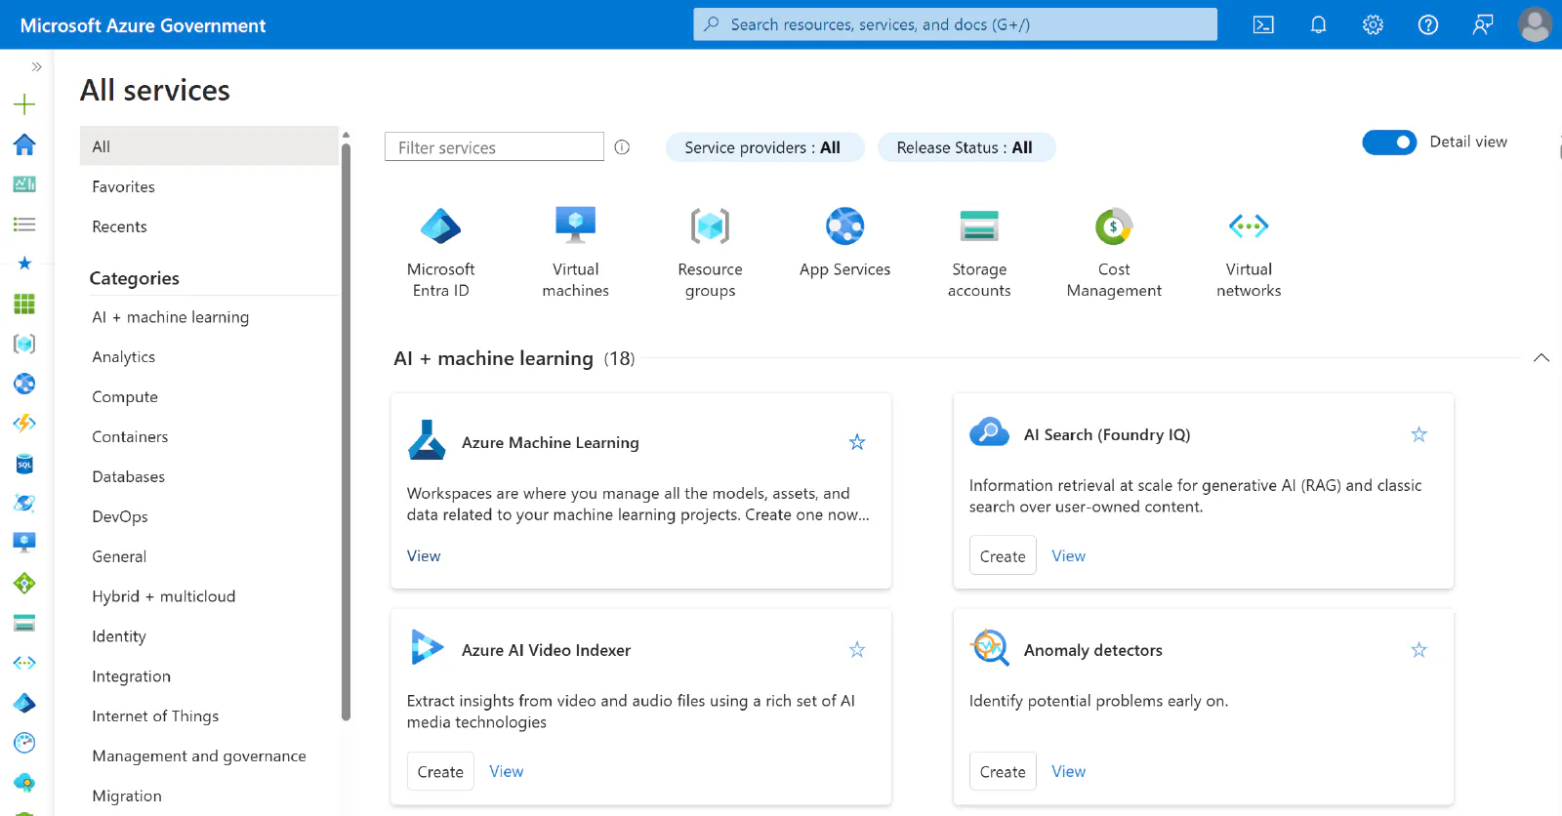Select Favorites in left list
The width and height of the screenshot is (1562, 816).
click(x=209, y=186)
